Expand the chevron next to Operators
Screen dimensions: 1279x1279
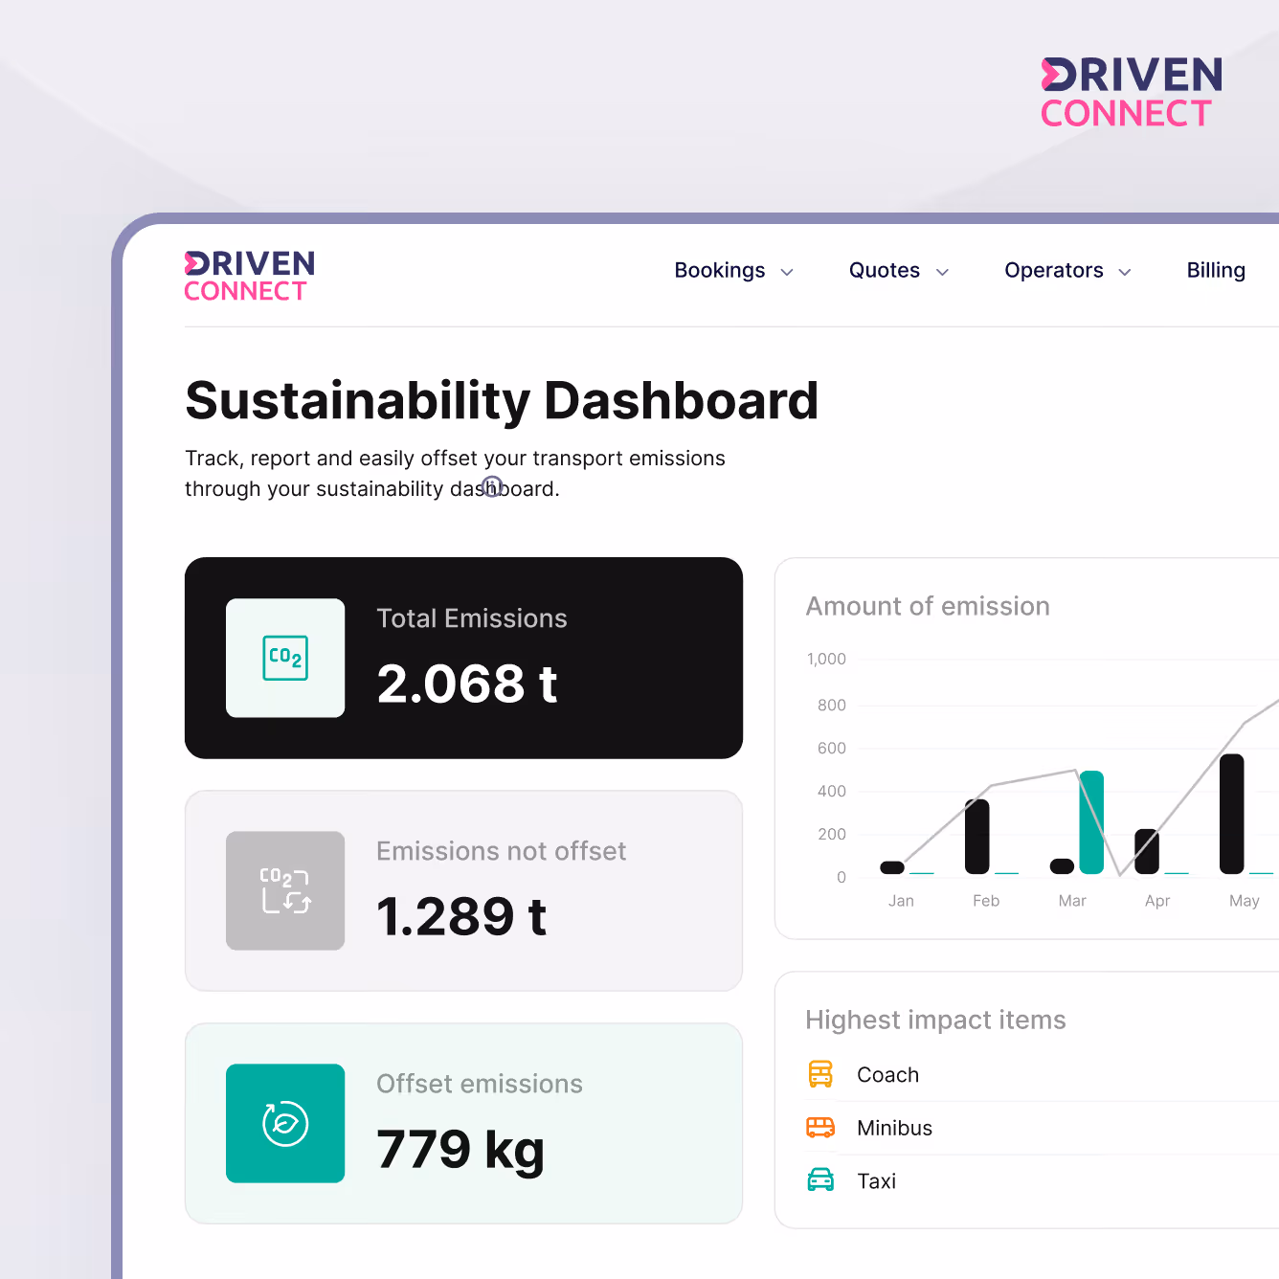tap(1125, 272)
